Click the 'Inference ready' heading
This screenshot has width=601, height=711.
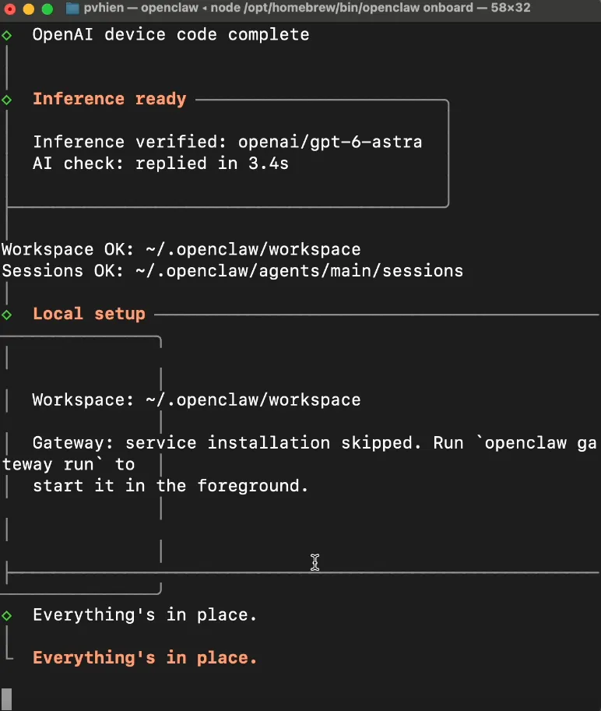click(109, 99)
